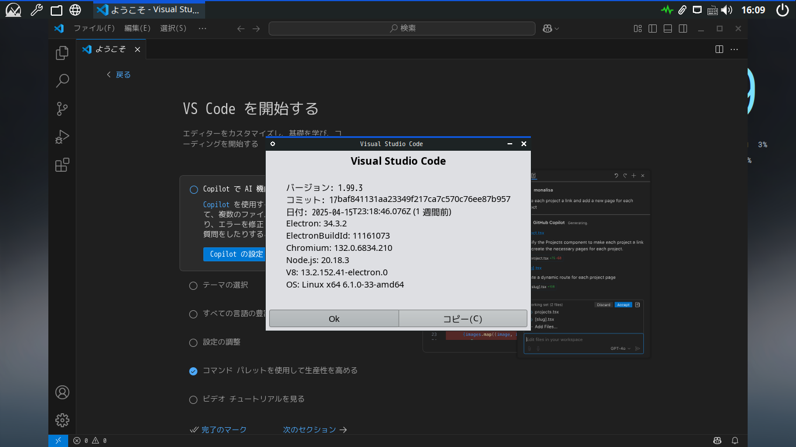Viewport: 796px width, 447px height.
Task: Switch to the ようこそ tab
Action: (x=111, y=49)
